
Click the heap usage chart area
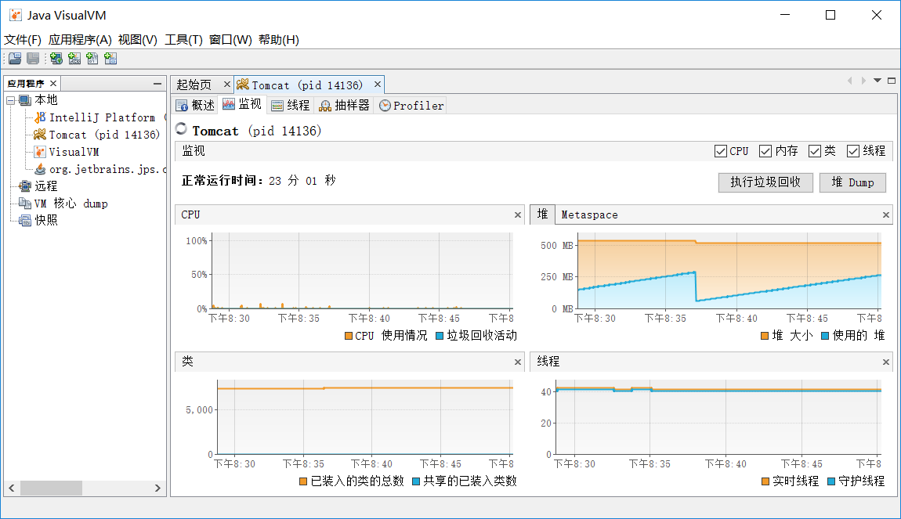point(729,270)
